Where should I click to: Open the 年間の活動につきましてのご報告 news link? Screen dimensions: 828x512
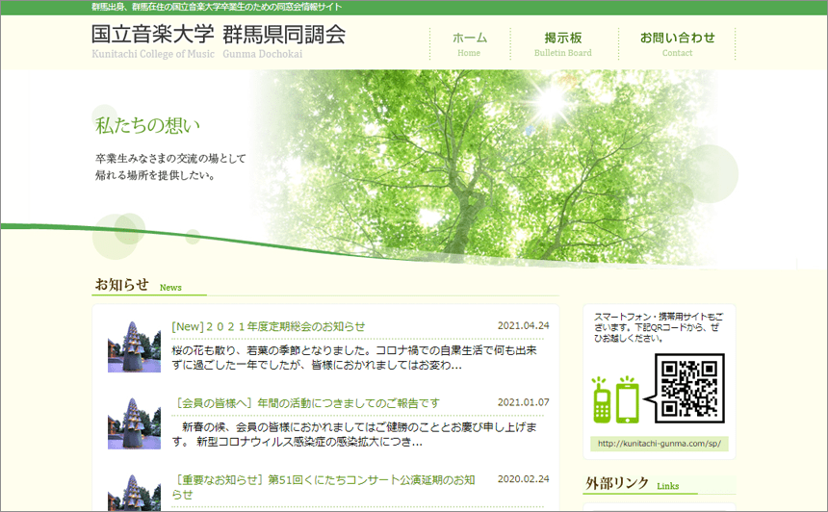click(x=306, y=403)
